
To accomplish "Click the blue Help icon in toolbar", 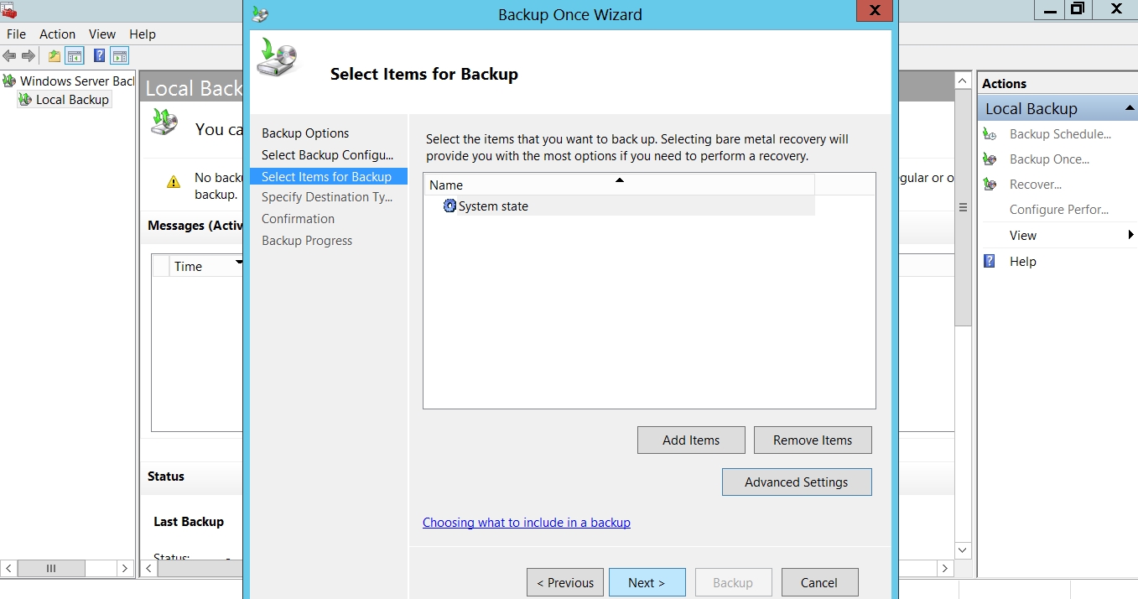I will (100, 56).
